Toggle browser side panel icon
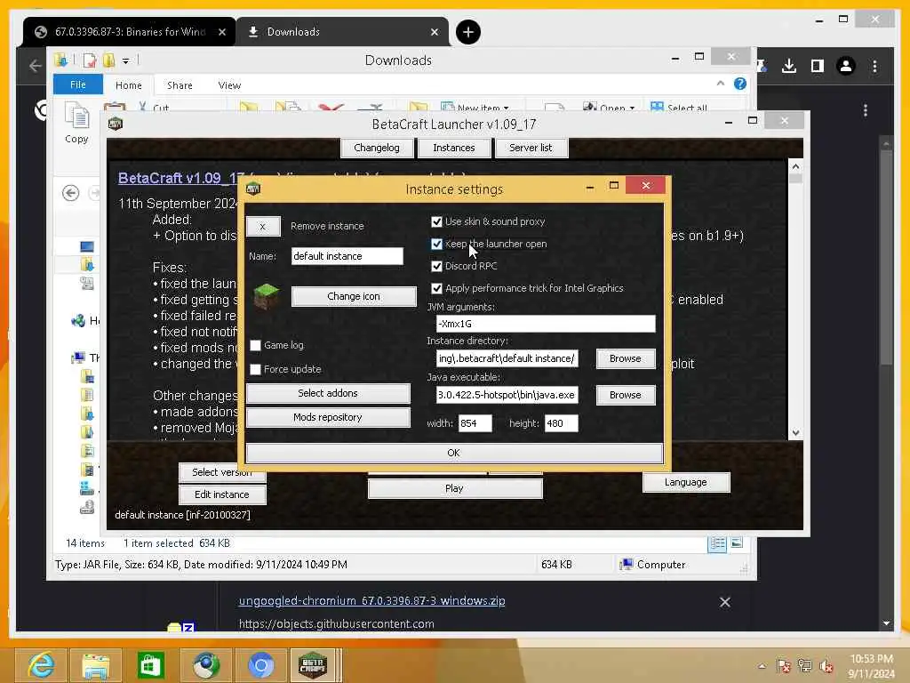This screenshot has height=683, width=910. pyautogui.click(x=818, y=66)
